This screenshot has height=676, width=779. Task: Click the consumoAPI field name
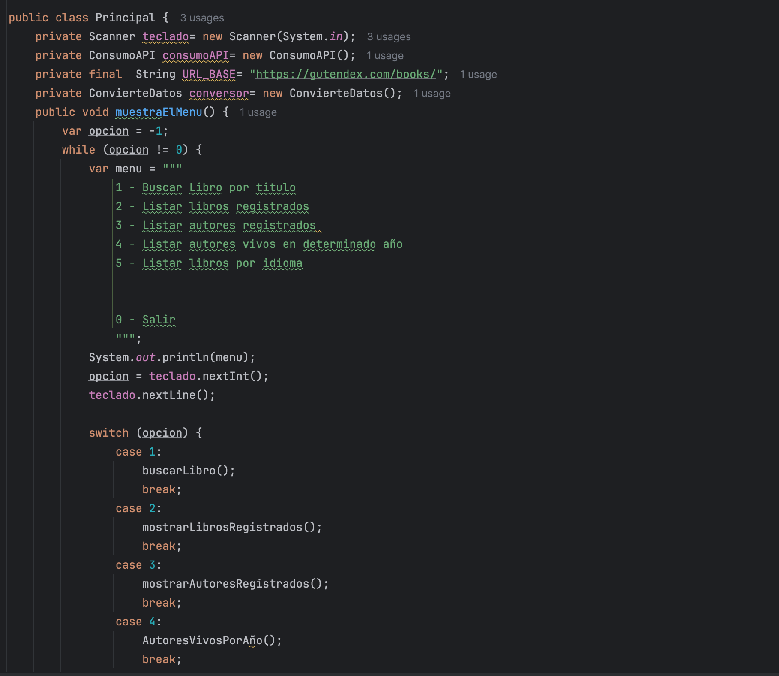coord(195,55)
